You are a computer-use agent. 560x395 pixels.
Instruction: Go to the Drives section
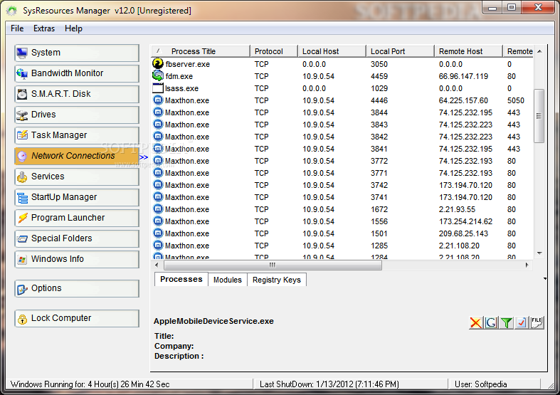tap(77, 115)
